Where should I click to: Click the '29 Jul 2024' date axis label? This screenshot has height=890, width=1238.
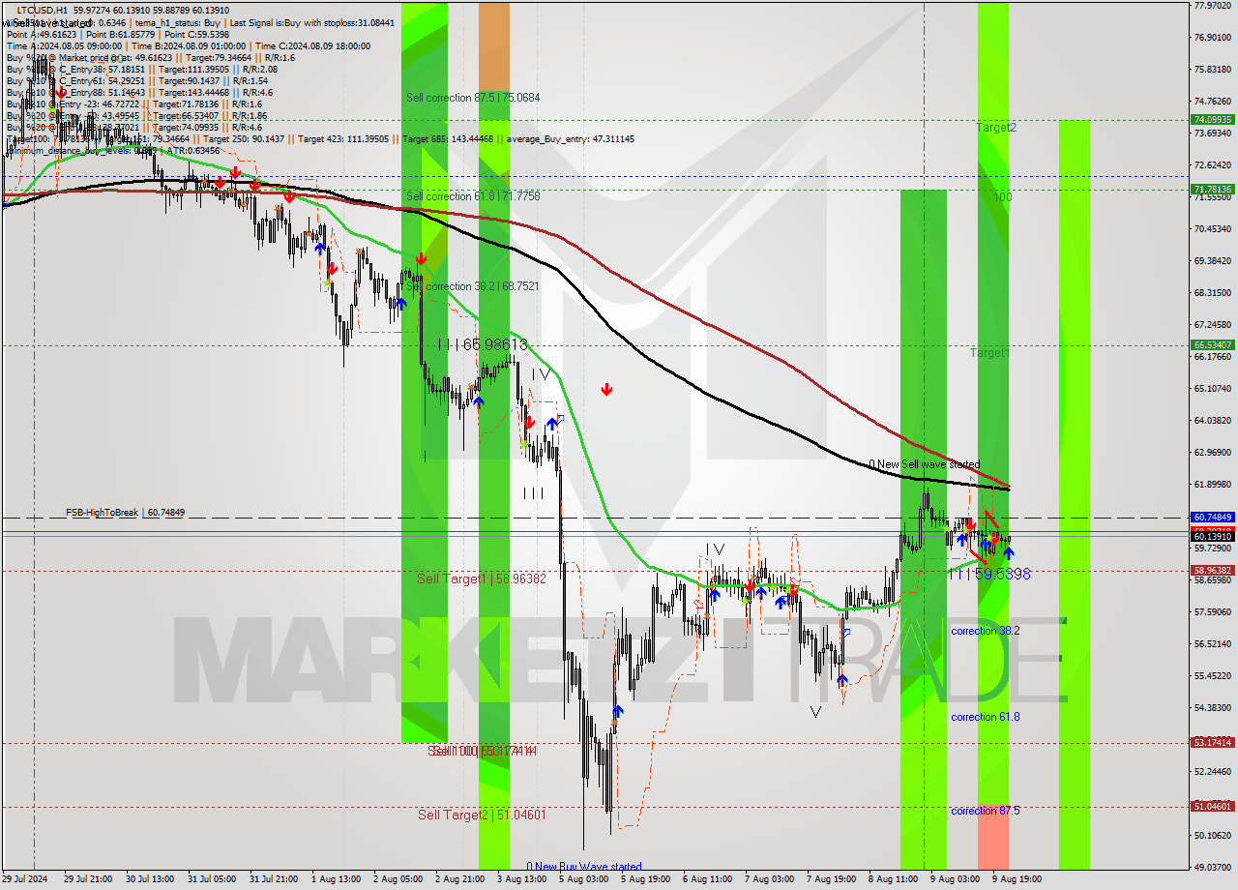click(x=23, y=879)
